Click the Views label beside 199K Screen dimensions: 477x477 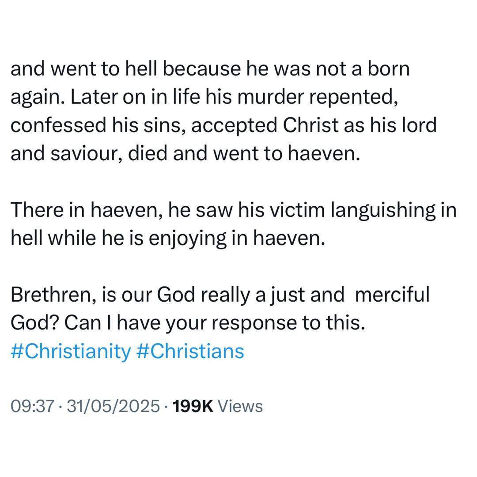pyautogui.click(x=240, y=406)
